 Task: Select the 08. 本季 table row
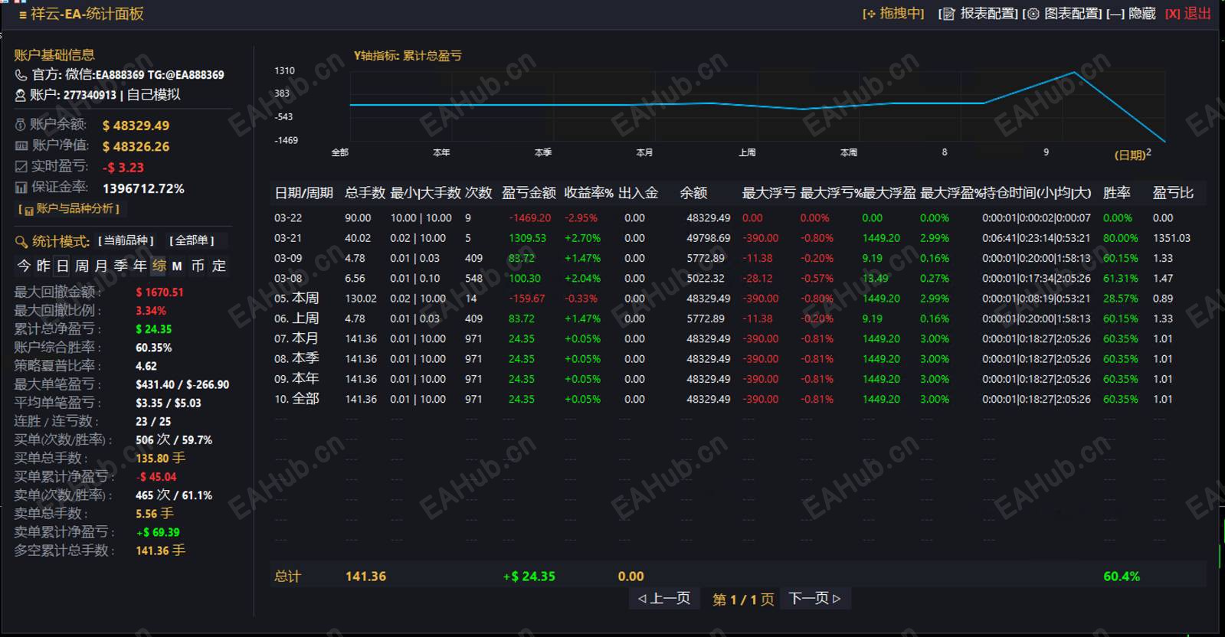pyautogui.click(x=739, y=359)
